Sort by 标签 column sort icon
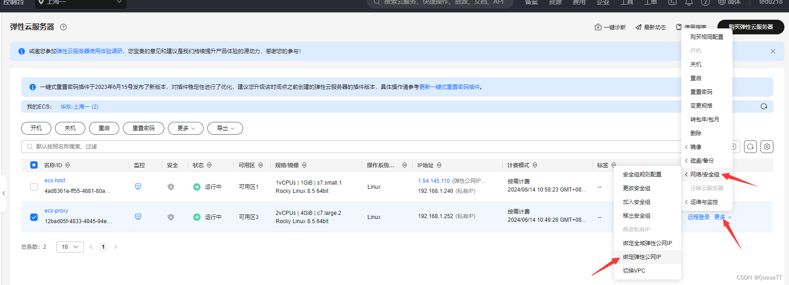The image size is (789, 285). 614,165
